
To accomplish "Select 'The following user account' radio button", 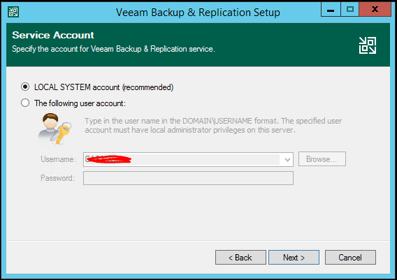I will point(25,103).
